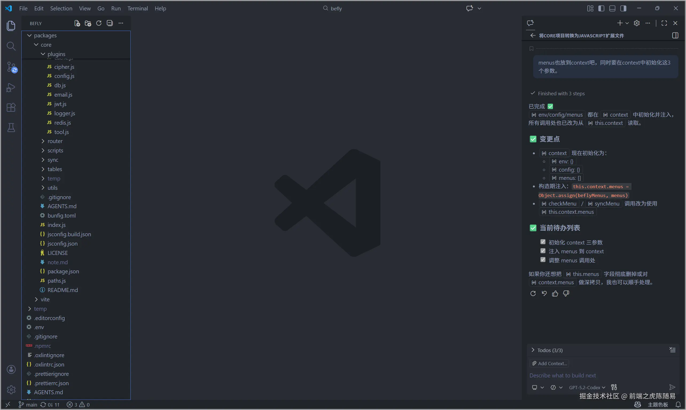Click the New File icon in Explorer
686x410 pixels.
click(77, 23)
